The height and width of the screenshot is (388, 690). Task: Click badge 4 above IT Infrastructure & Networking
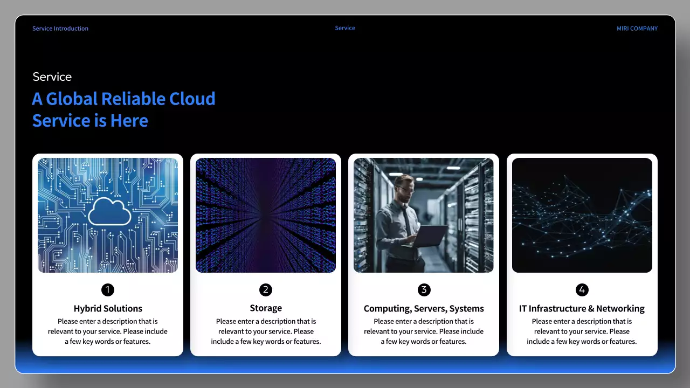tap(582, 289)
